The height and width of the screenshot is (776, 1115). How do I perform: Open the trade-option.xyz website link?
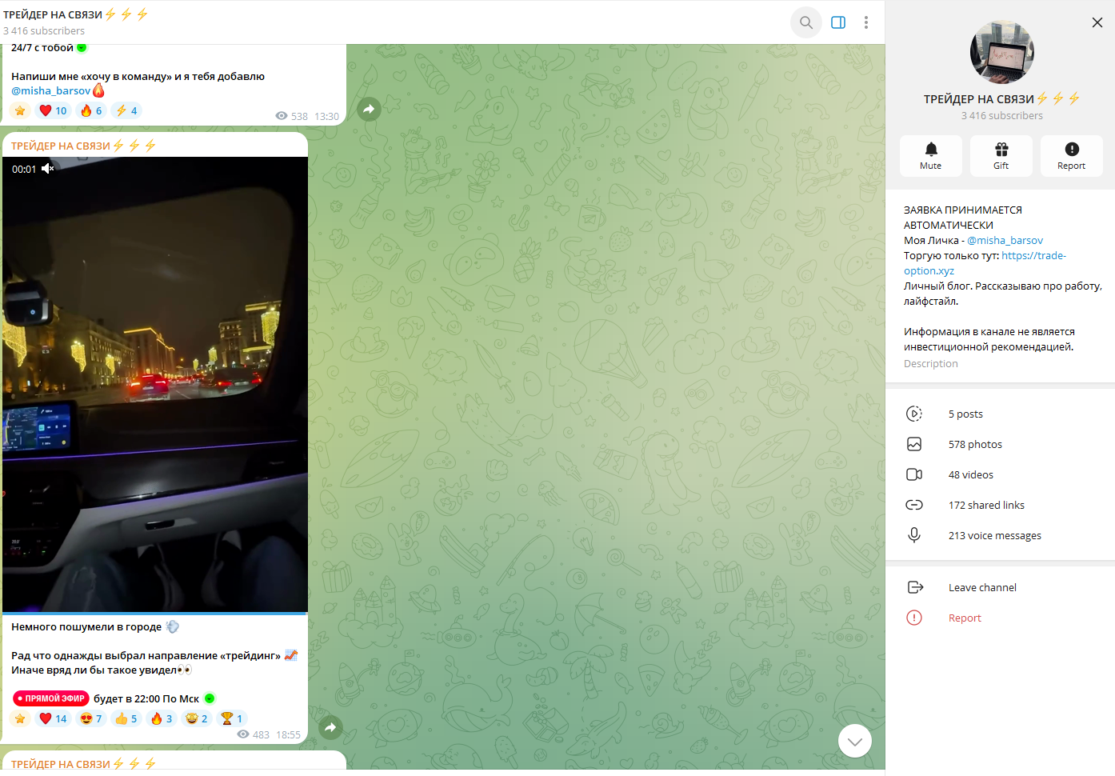click(985, 263)
